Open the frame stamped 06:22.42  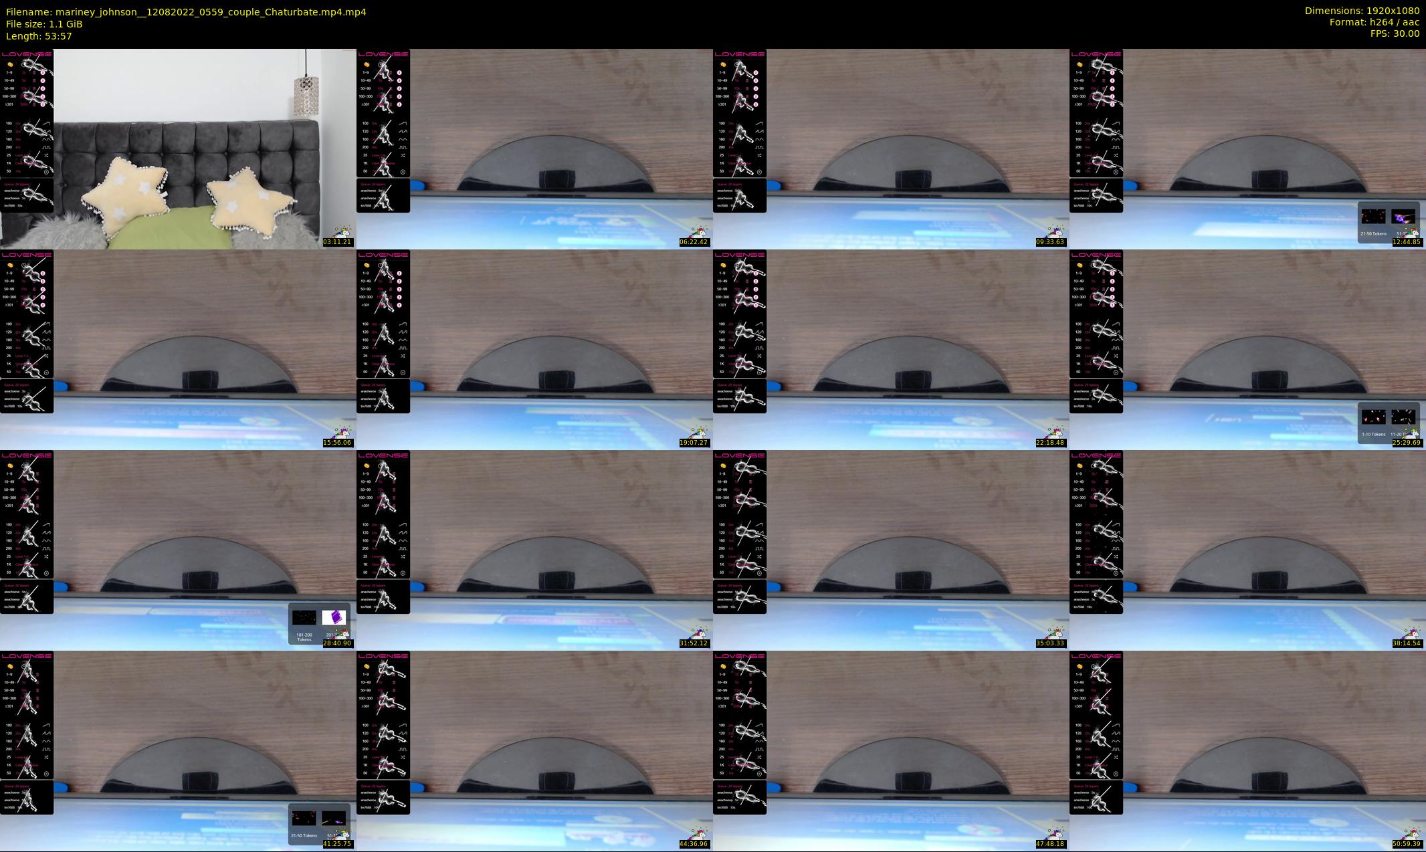(534, 148)
